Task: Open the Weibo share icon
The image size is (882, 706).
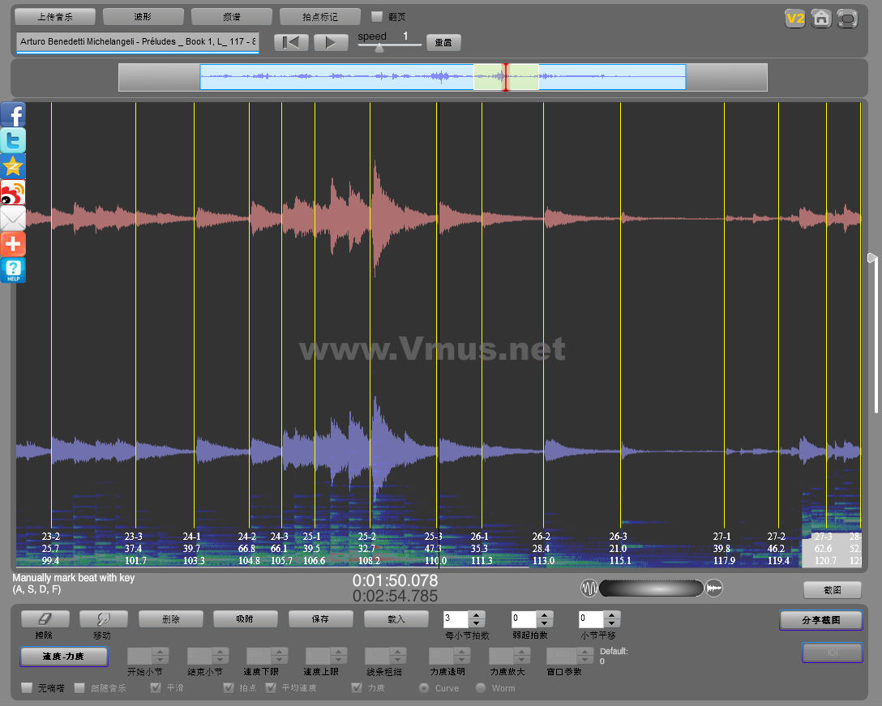Action: click(x=13, y=192)
